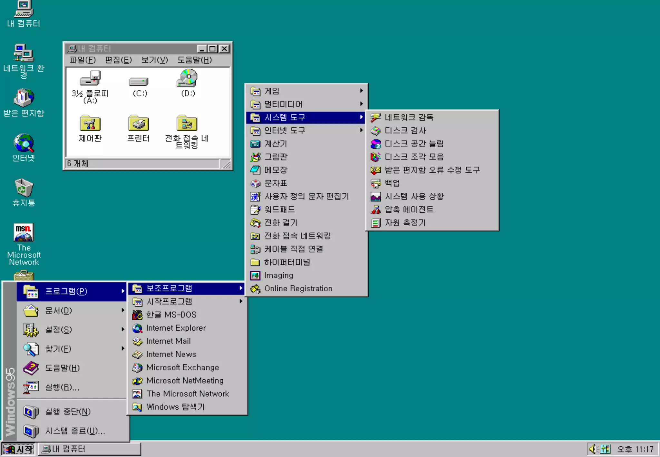Start 디스크 조각 모음 defragmenter
The image size is (660, 457).
[x=432, y=157]
